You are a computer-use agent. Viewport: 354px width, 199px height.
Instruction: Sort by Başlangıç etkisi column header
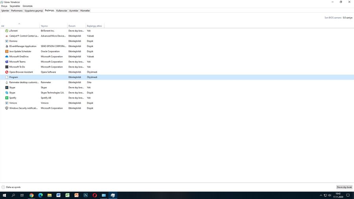[95, 26]
